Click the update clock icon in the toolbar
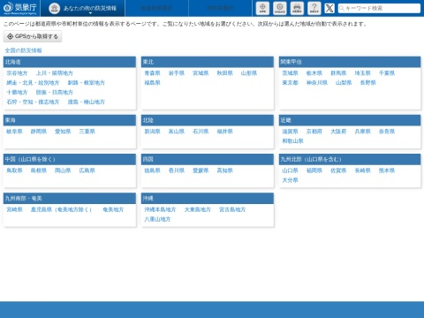This screenshot has height=318, width=424. coord(280,8)
